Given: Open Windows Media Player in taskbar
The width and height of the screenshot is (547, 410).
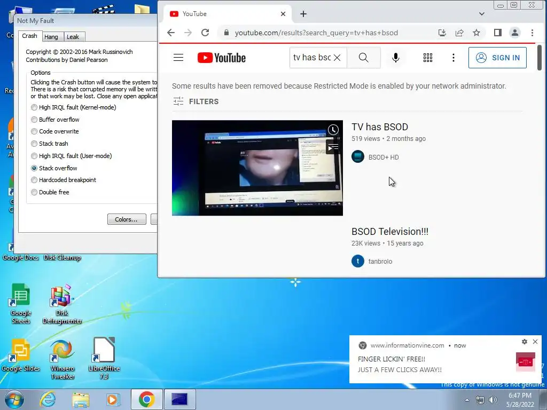Looking at the screenshot, I should (113, 399).
